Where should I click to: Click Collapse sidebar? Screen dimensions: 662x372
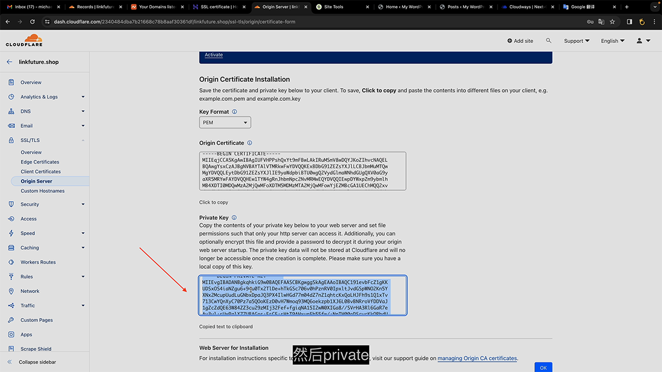[x=33, y=362]
